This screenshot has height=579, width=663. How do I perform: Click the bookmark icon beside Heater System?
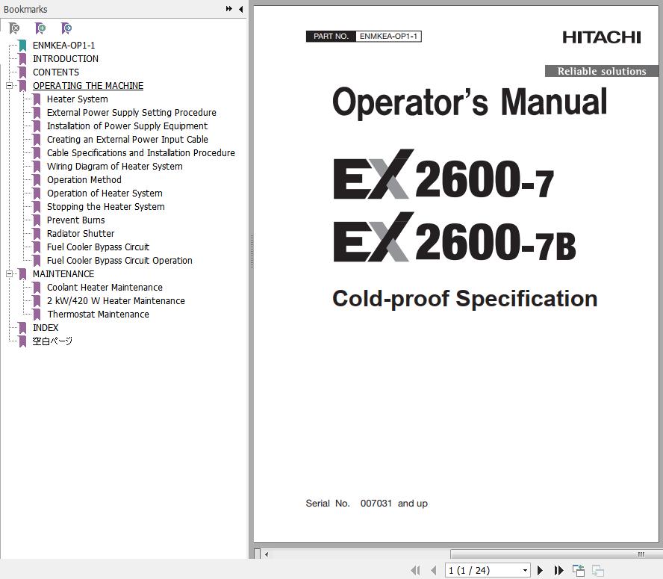pos(37,99)
